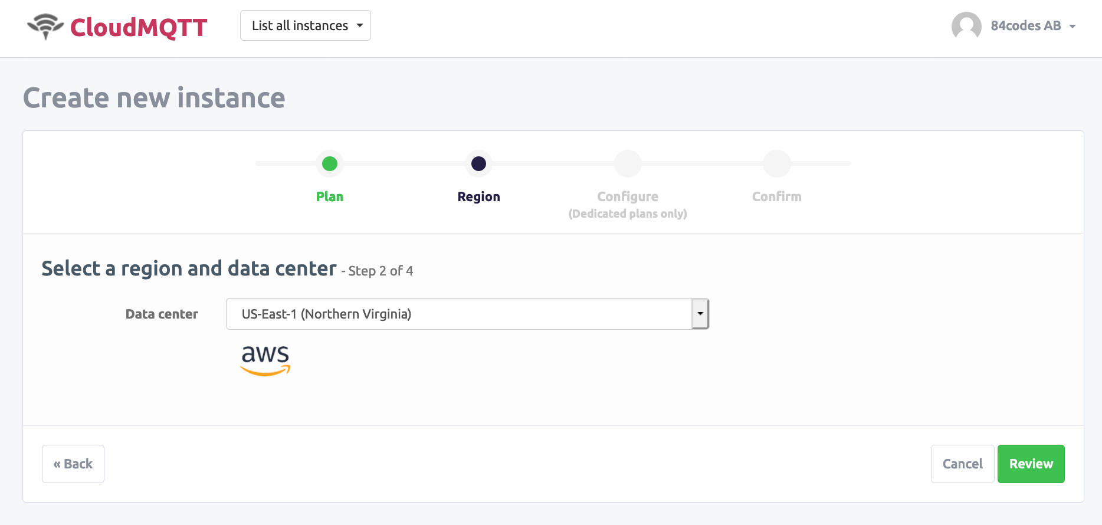Click the CloudMQTT brand name text
The width and height of the screenshot is (1102, 525).
coord(139,27)
